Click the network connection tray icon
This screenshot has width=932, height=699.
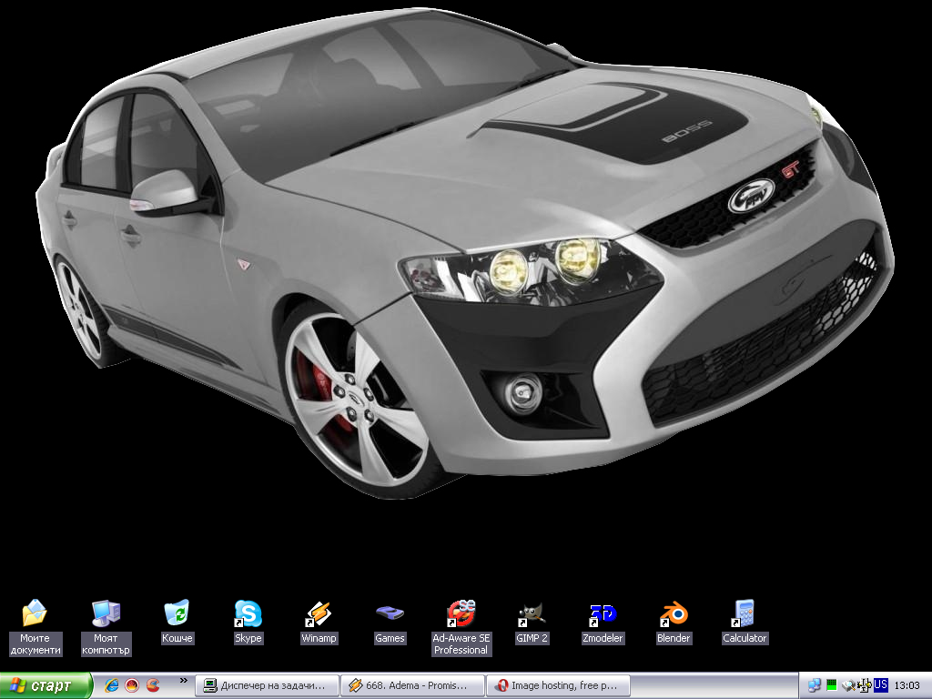point(815,685)
